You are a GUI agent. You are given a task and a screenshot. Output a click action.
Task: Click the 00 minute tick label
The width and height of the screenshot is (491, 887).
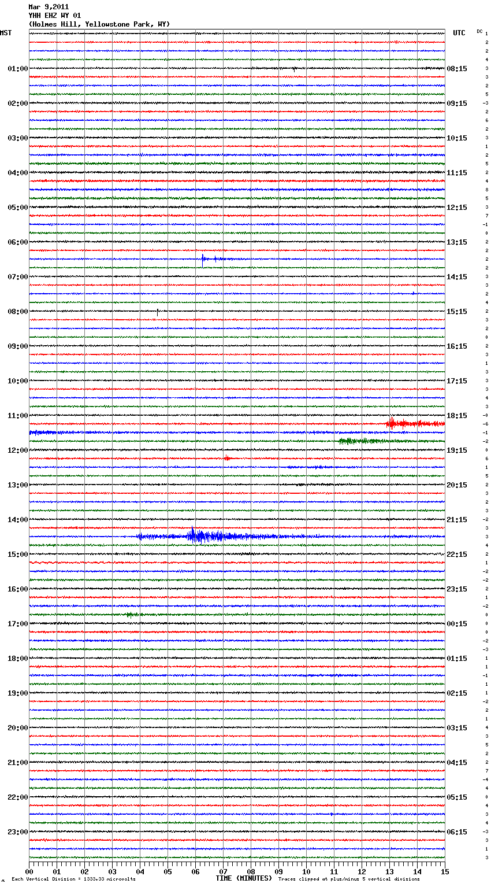point(29,872)
